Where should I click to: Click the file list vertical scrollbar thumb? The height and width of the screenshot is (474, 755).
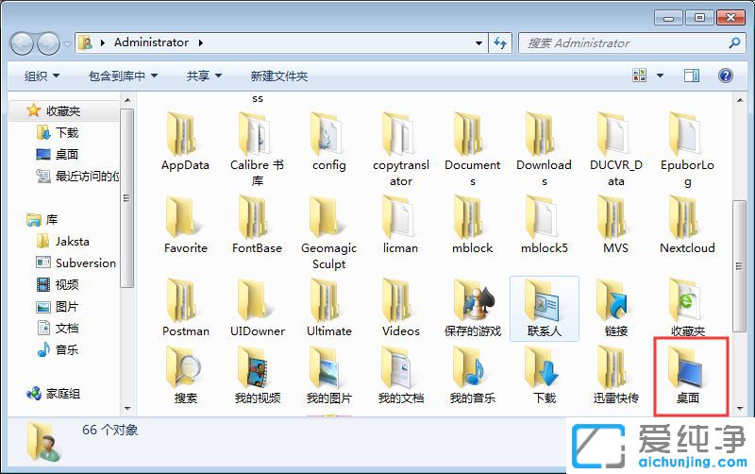[x=739, y=265]
